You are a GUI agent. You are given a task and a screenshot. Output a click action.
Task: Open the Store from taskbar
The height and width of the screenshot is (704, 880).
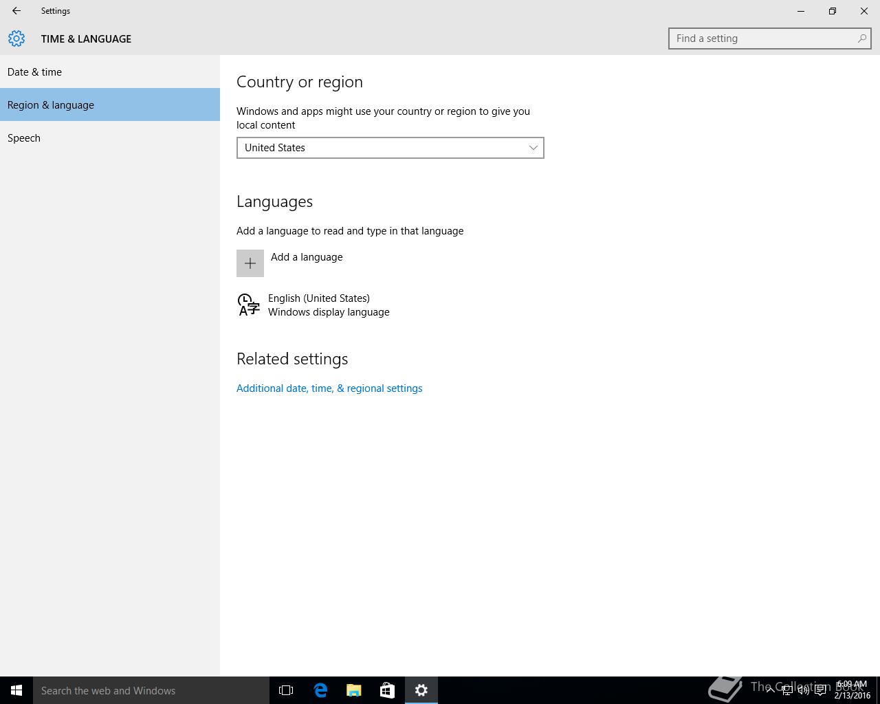click(387, 690)
